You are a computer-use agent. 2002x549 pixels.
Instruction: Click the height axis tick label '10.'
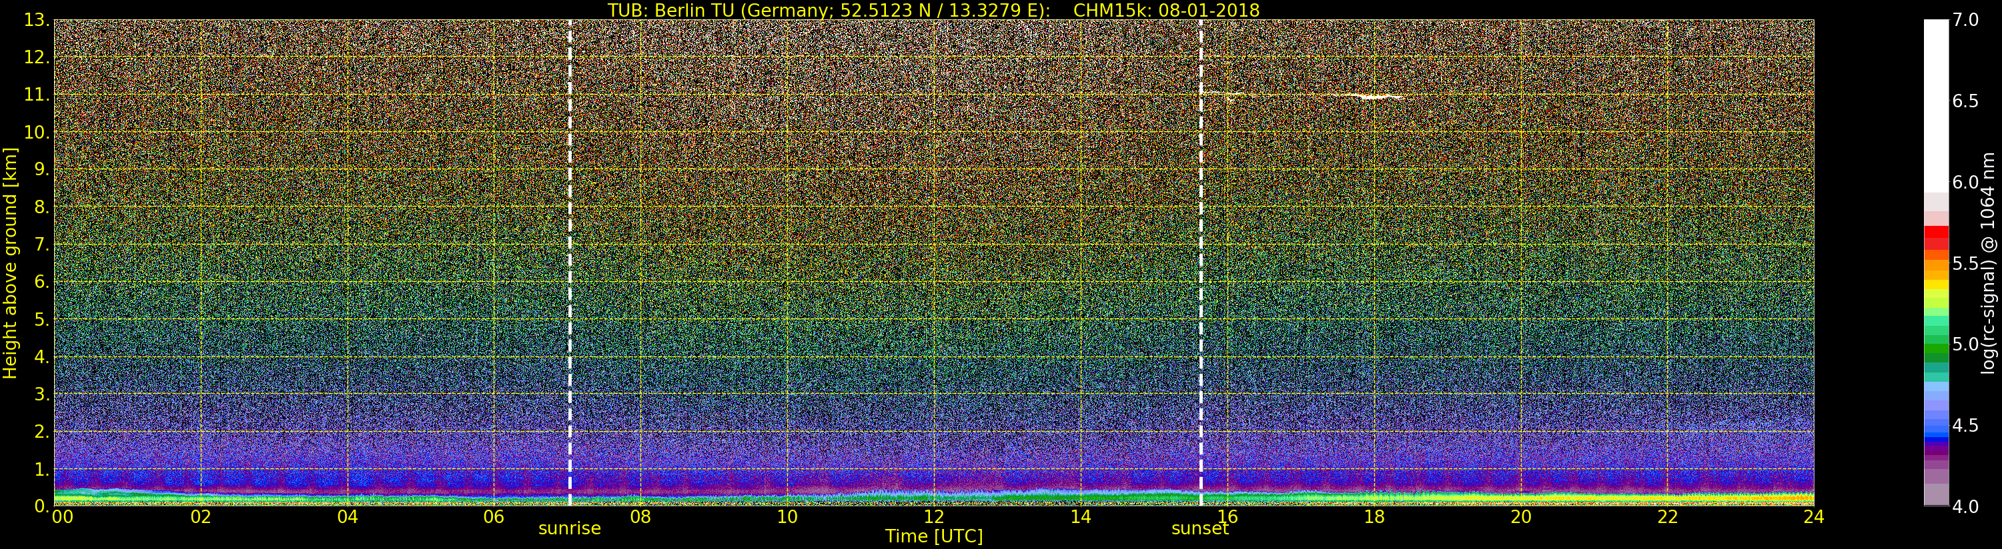tap(37, 132)
